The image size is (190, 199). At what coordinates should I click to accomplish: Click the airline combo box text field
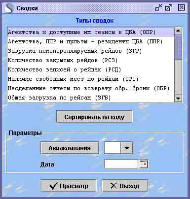[113, 148]
